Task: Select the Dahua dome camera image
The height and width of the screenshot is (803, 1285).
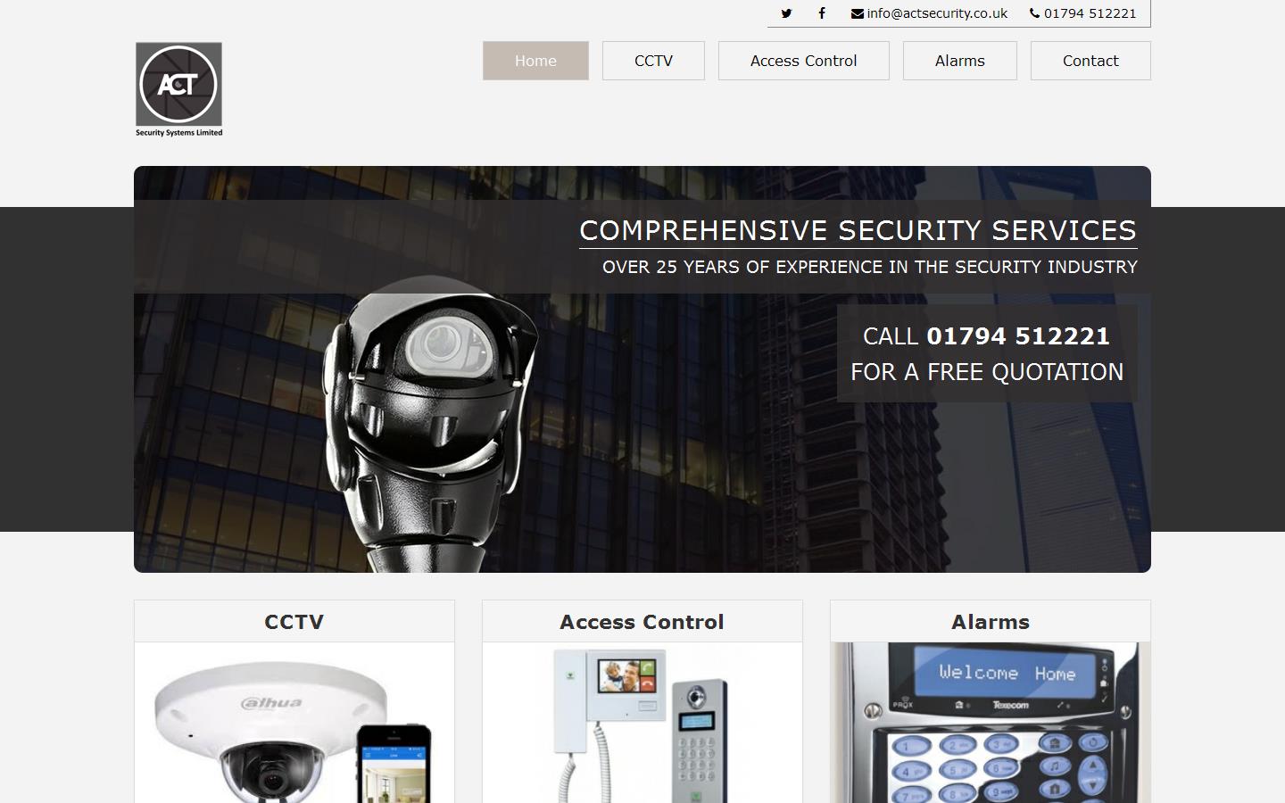Action: (x=294, y=723)
